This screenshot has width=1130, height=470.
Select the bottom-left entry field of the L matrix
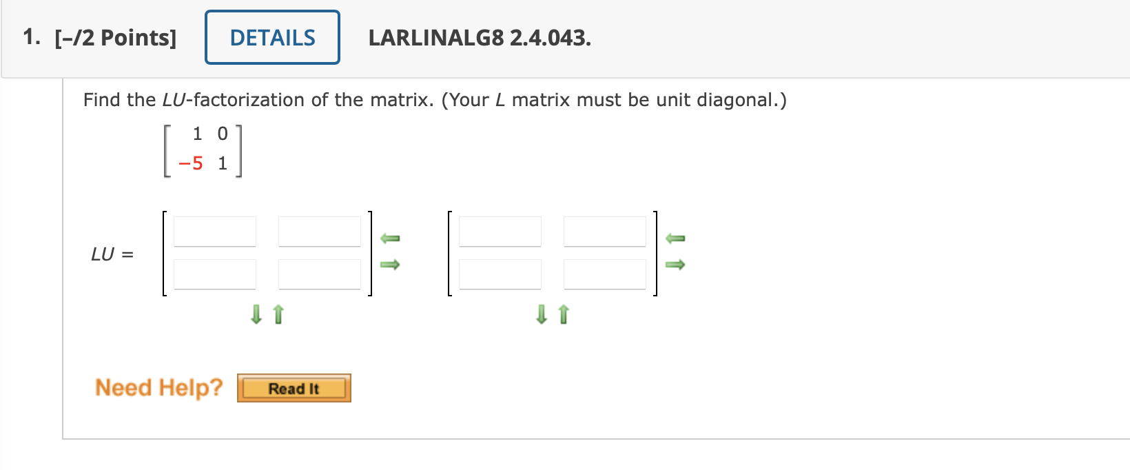215,274
